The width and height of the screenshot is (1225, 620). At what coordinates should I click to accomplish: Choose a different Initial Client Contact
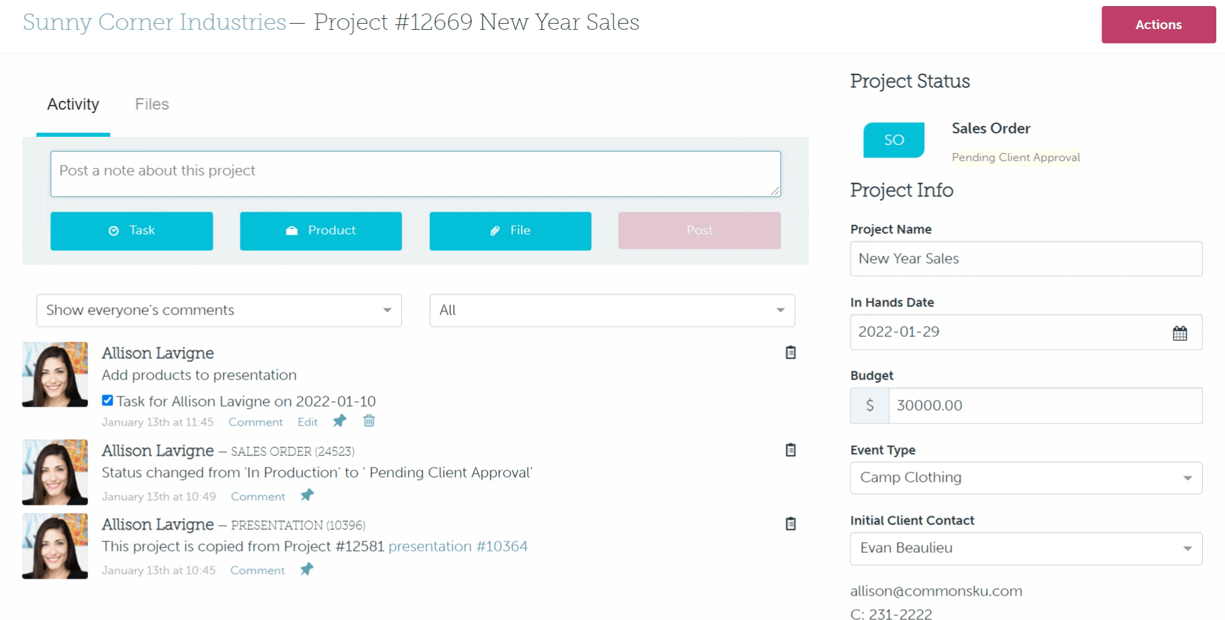1025,548
